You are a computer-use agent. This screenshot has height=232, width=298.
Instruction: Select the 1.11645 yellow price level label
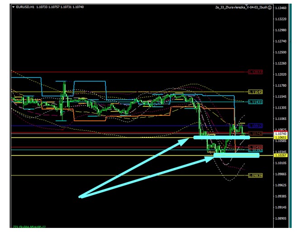pyautogui.click(x=255, y=92)
